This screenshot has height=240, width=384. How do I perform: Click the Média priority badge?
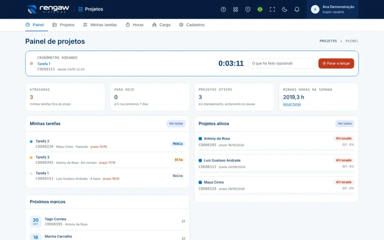[177, 144]
